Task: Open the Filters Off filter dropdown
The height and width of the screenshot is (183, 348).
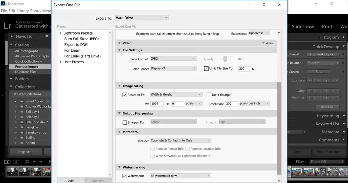Action: coord(327,162)
